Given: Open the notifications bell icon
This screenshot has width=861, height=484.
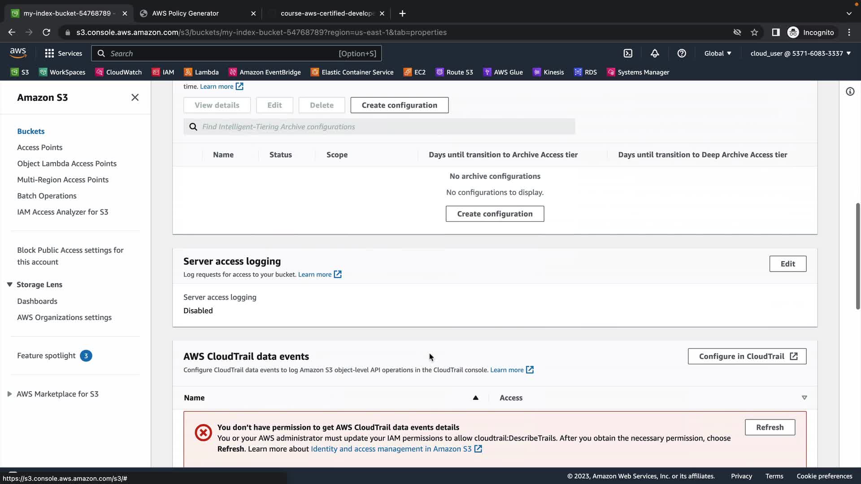Looking at the screenshot, I should tap(655, 53).
